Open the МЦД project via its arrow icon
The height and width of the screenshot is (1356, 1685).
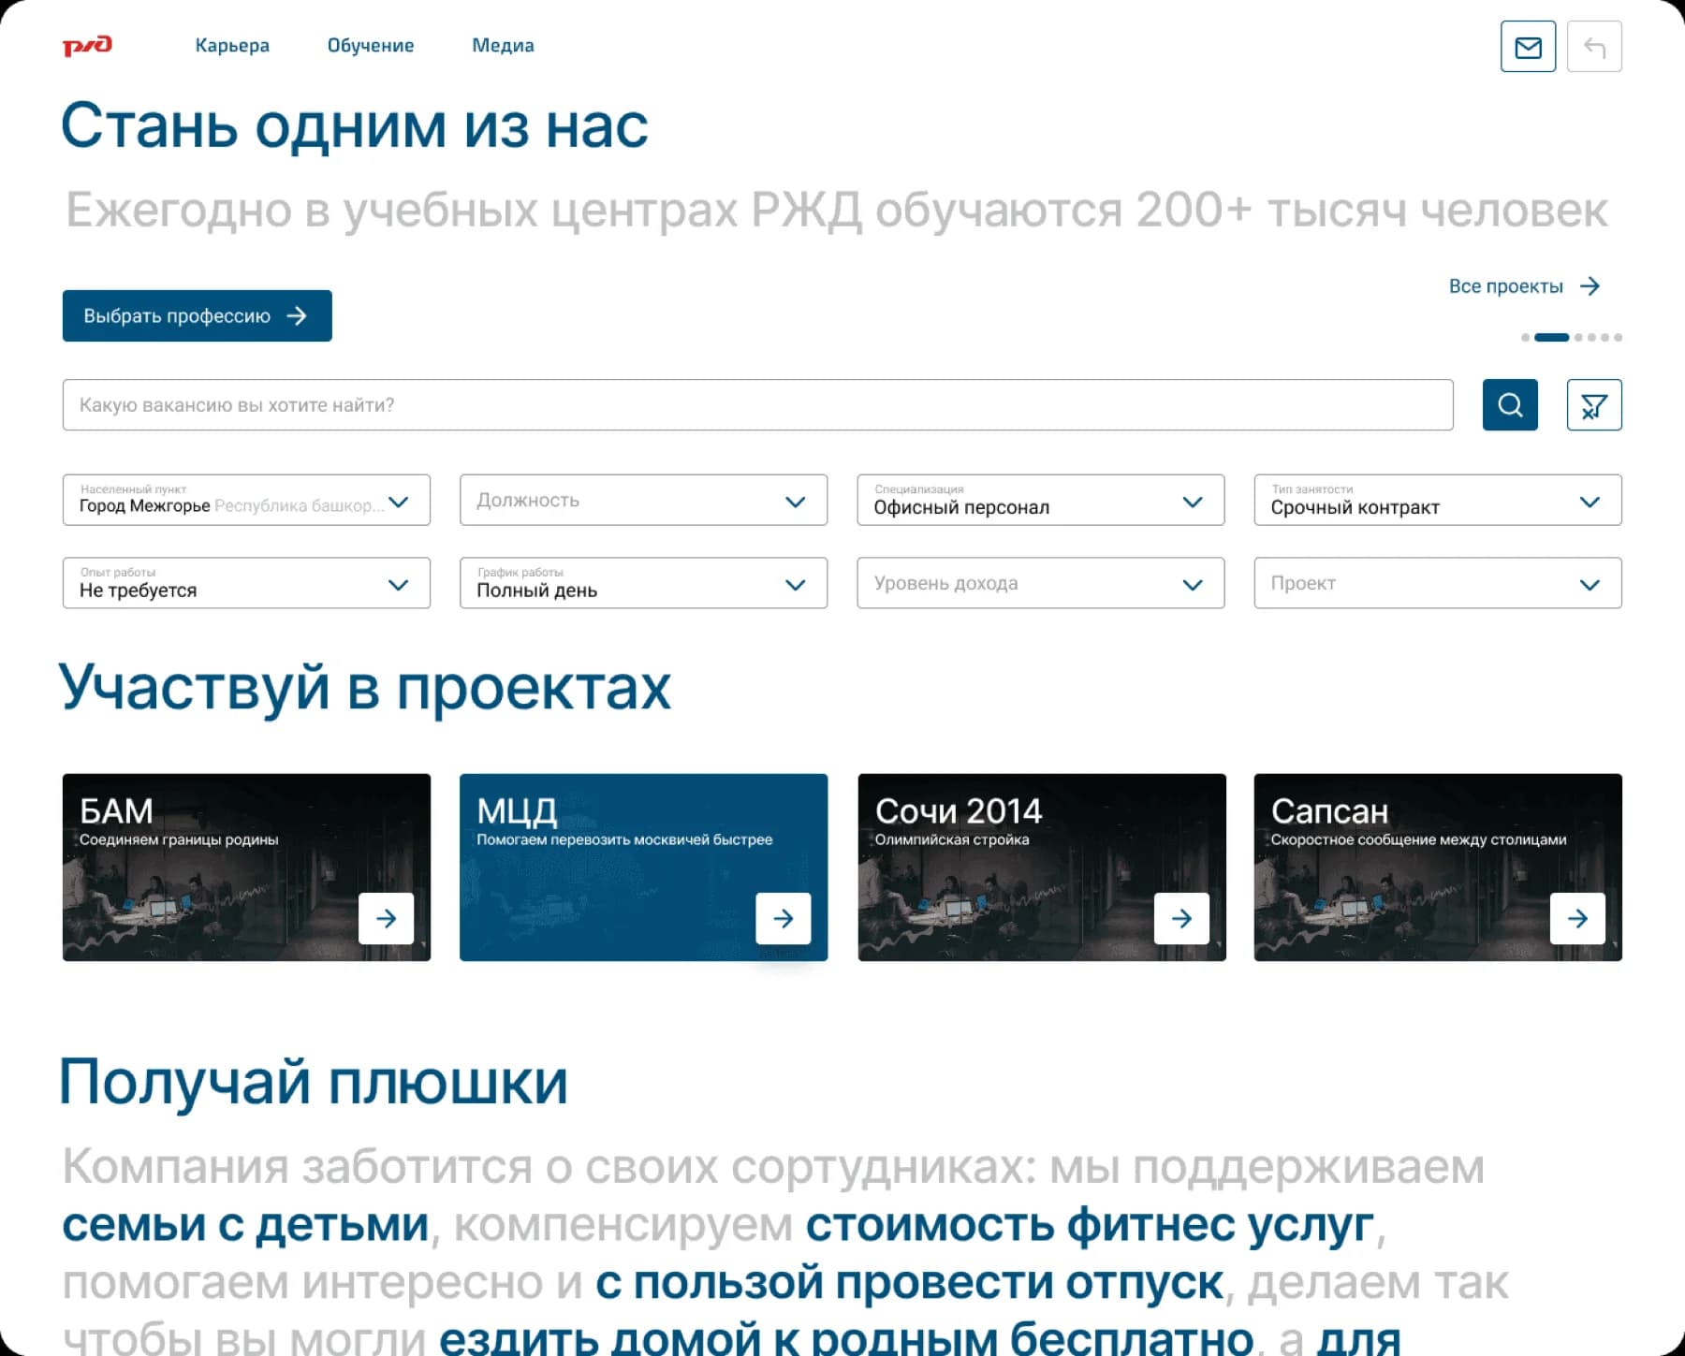tap(783, 919)
